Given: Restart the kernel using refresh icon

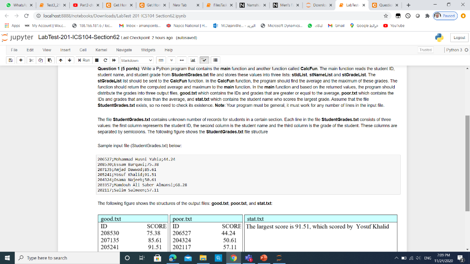Looking at the screenshot, I should point(105,60).
